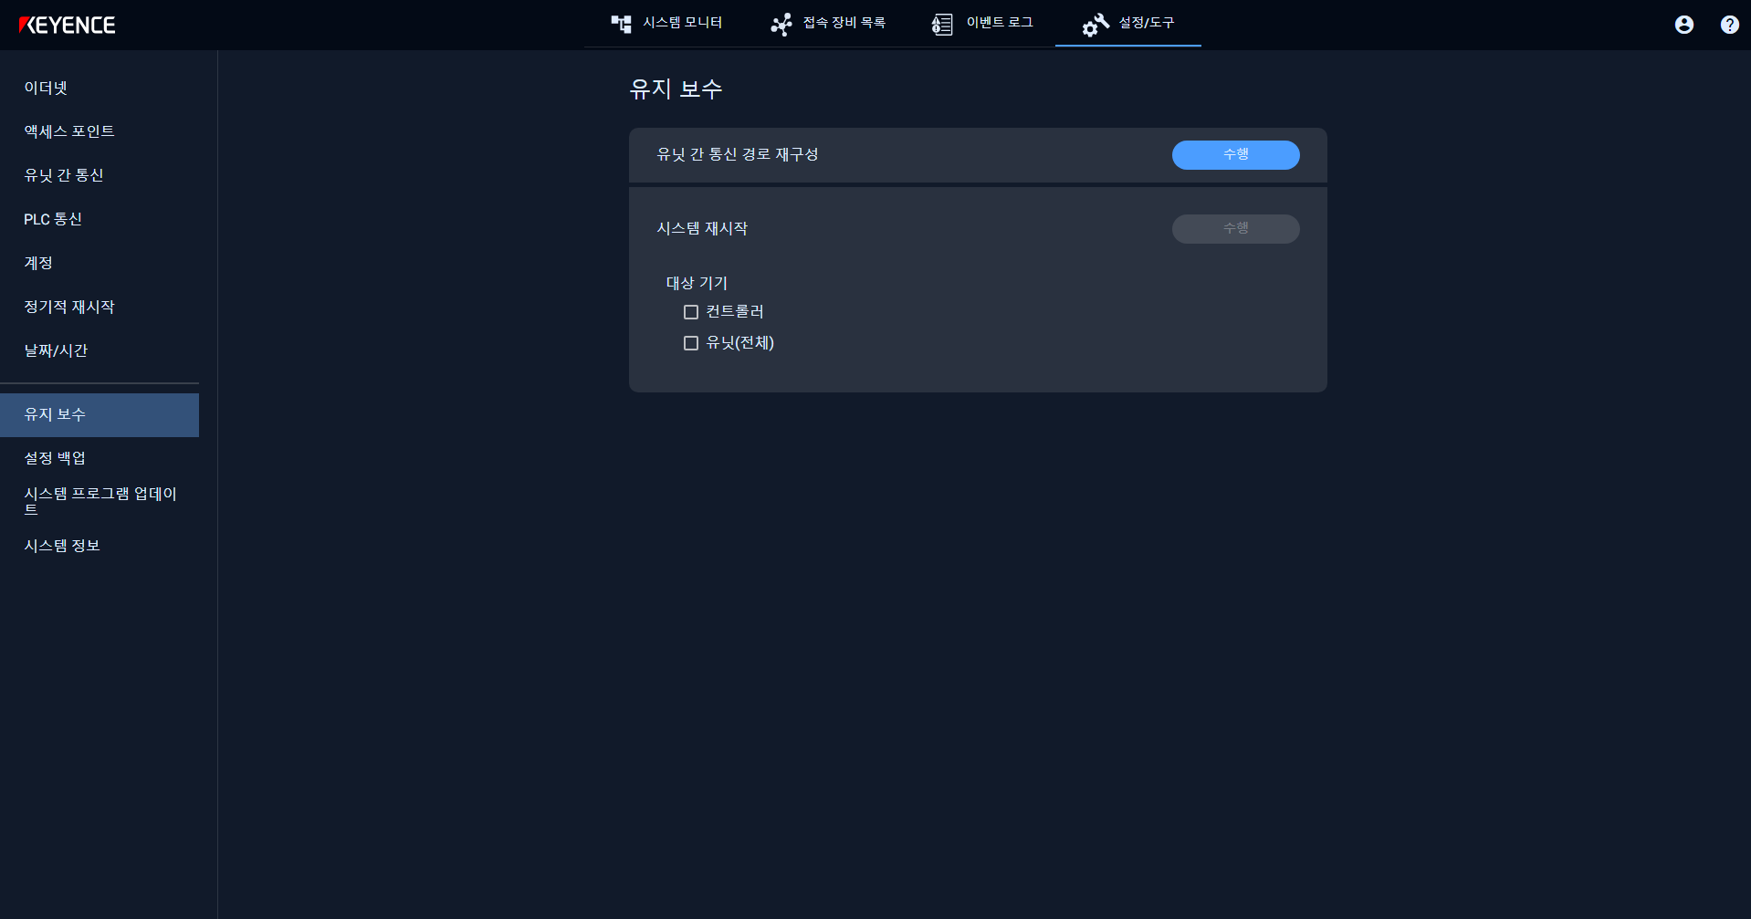Open the PLC 통신 settings page
The image size is (1751, 919).
point(53,219)
